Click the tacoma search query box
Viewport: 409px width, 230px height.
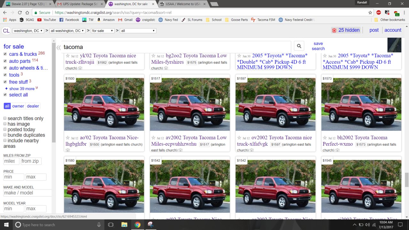pyautogui.click(x=176, y=47)
